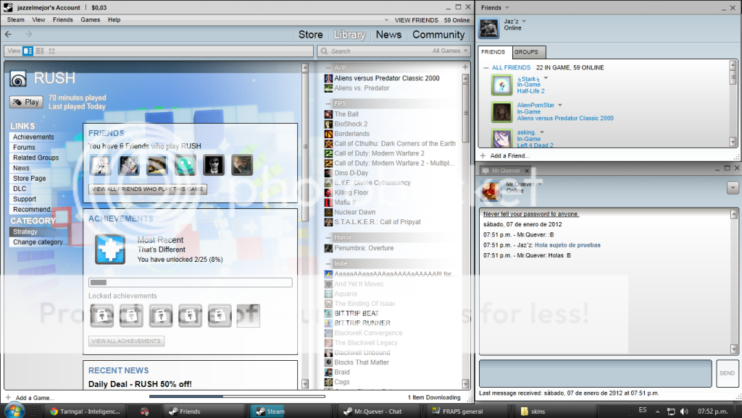The image size is (742, 418).
Task: Collapse the AVP category
Action: pos(328,67)
